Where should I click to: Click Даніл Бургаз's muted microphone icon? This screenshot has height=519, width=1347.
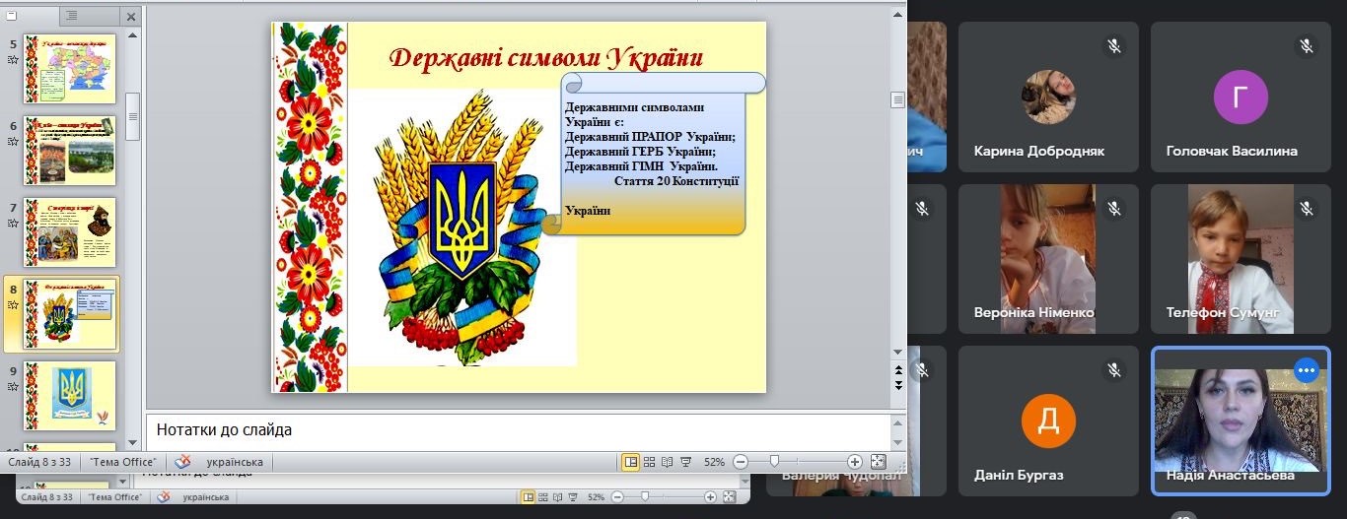click(x=1114, y=370)
